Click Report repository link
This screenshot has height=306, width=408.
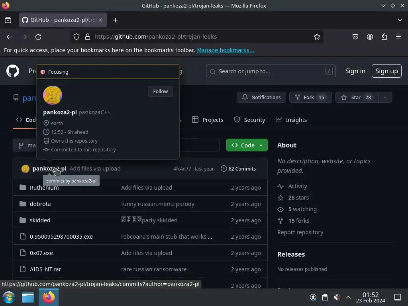click(300, 232)
